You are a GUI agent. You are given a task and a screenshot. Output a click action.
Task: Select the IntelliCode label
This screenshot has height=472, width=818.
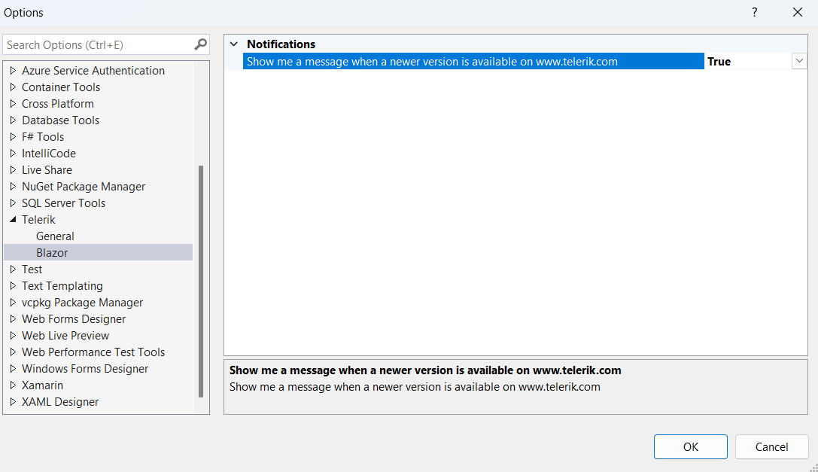pyautogui.click(x=48, y=154)
